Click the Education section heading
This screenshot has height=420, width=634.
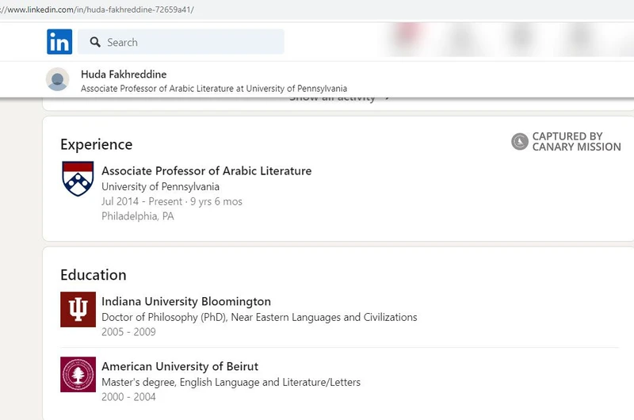pos(94,275)
